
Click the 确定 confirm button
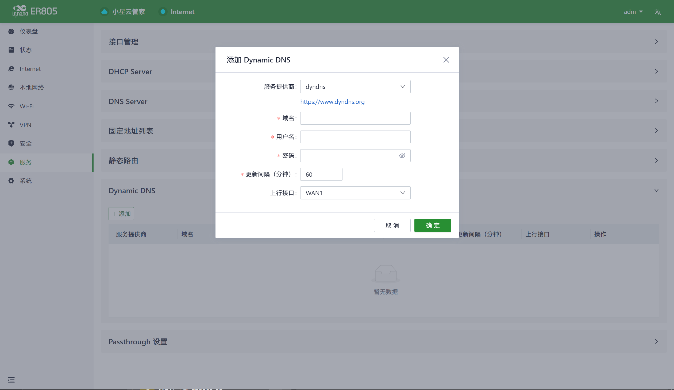click(433, 226)
